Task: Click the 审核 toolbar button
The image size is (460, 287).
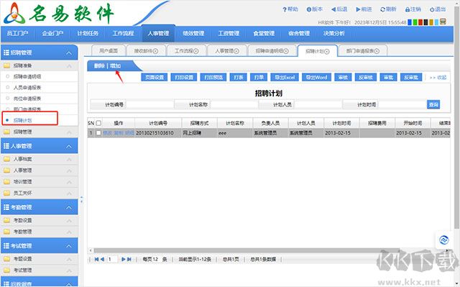Action: click(343, 77)
